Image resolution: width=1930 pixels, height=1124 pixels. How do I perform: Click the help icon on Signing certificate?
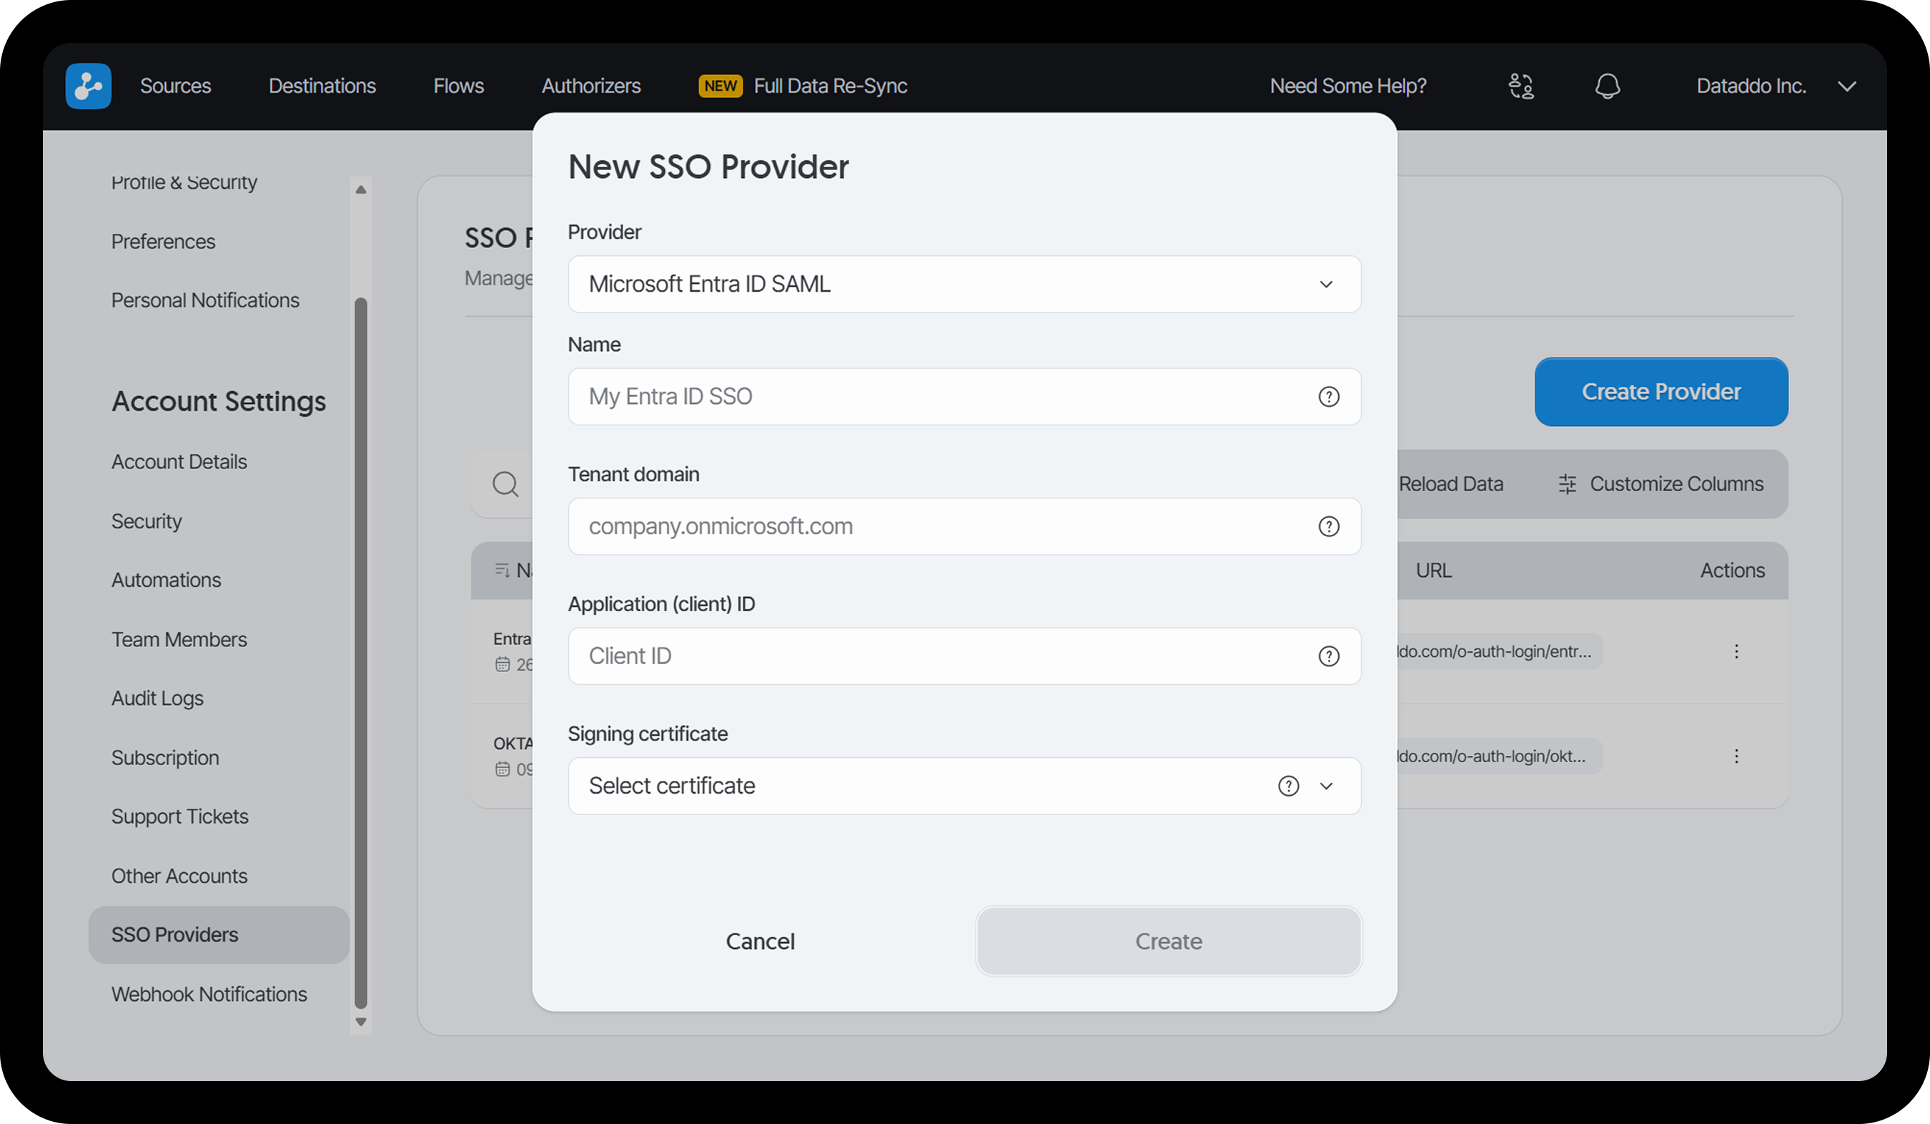(1288, 785)
